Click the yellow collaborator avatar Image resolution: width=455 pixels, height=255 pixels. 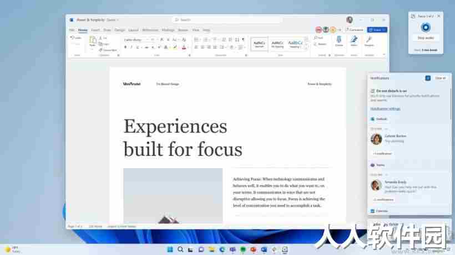click(x=333, y=30)
